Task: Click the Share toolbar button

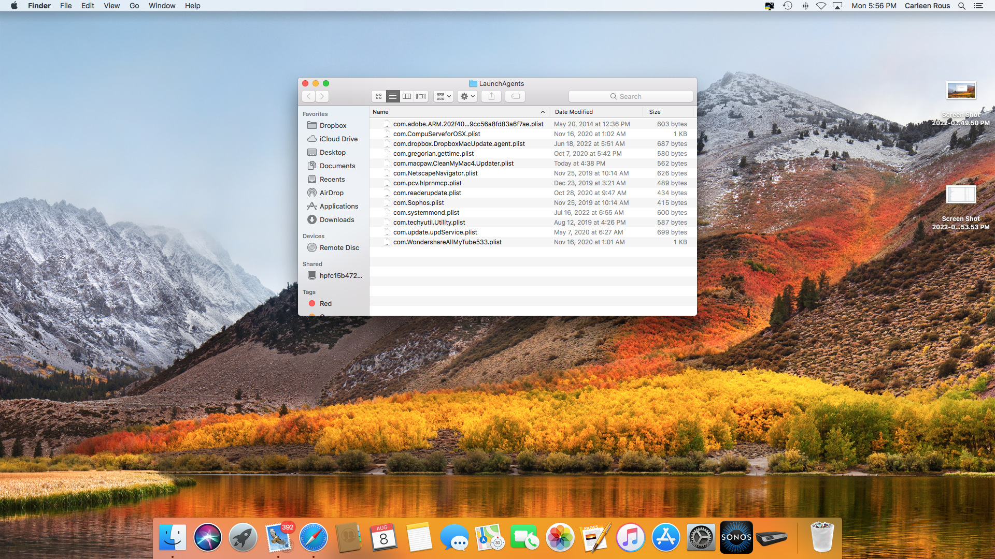Action: [491, 96]
